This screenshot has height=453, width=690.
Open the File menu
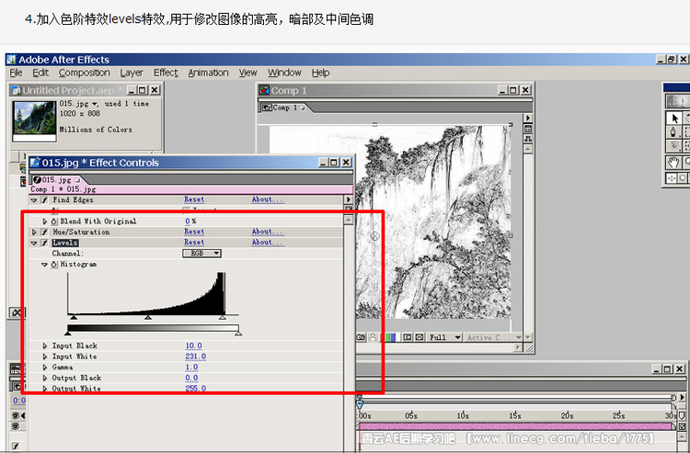pyautogui.click(x=17, y=73)
